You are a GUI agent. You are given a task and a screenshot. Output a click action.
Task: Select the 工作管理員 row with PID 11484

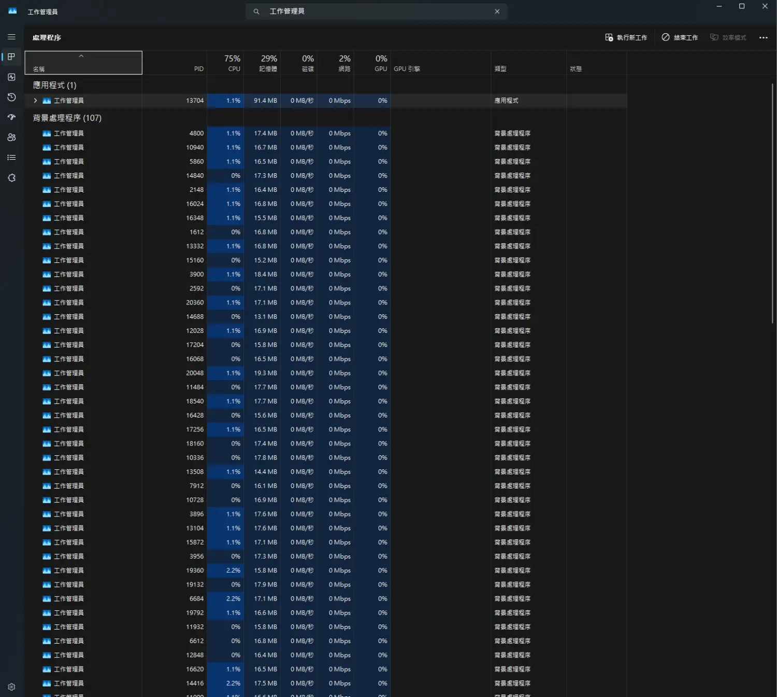click(326, 387)
